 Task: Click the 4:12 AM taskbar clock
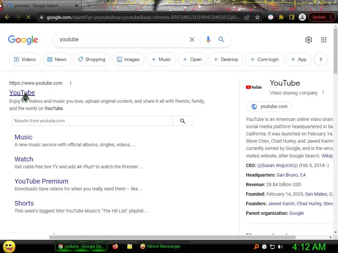pyautogui.click(x=309, y=247)
